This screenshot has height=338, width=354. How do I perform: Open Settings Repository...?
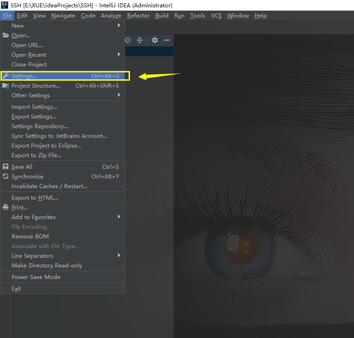click(x=63, y=126)
